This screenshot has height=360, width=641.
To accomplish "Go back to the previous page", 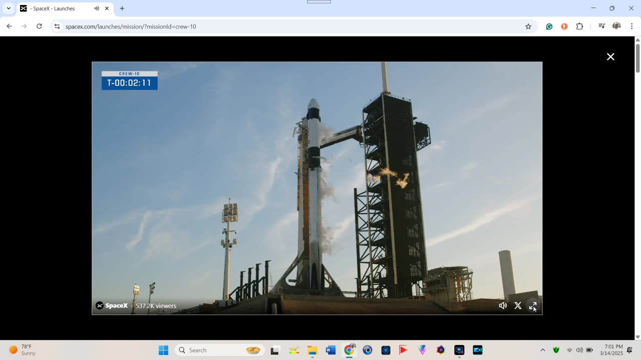I will coord(9,26).
